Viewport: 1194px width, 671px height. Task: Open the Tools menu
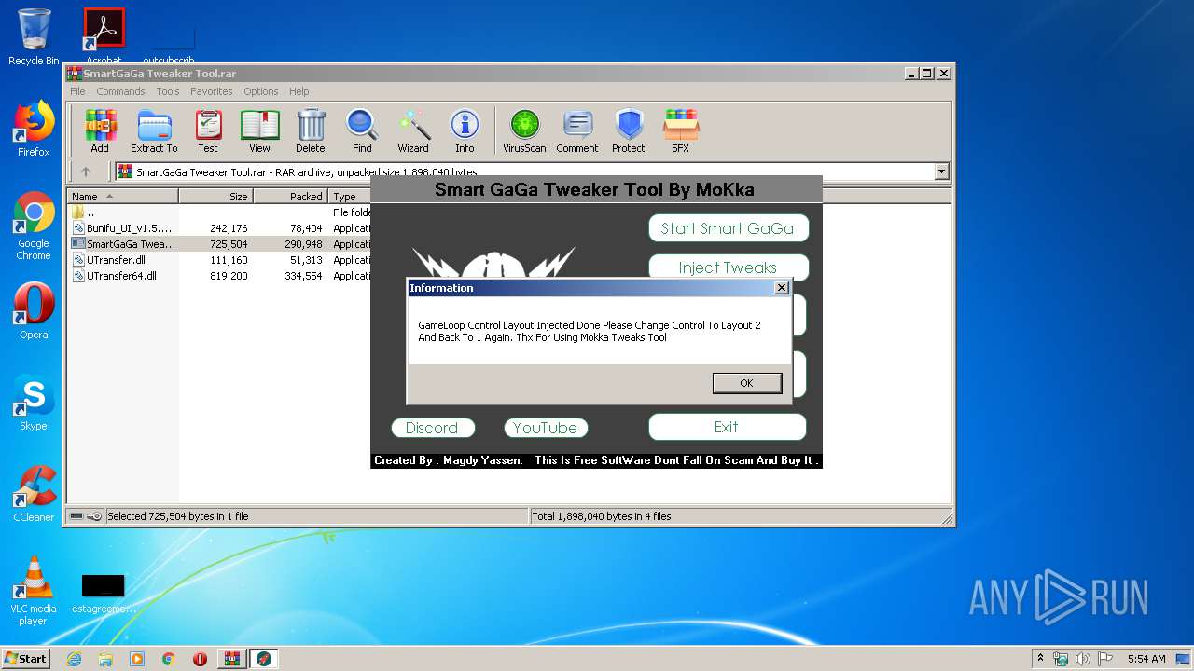pyautogui.click(x=168, y=91)
